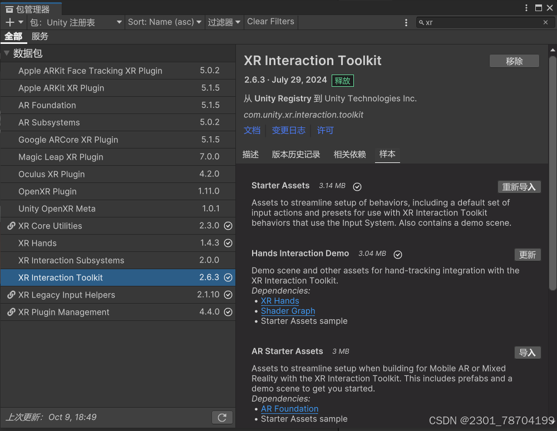Click imported checkmark next to Hands Interaction Demo

(398, 255)
